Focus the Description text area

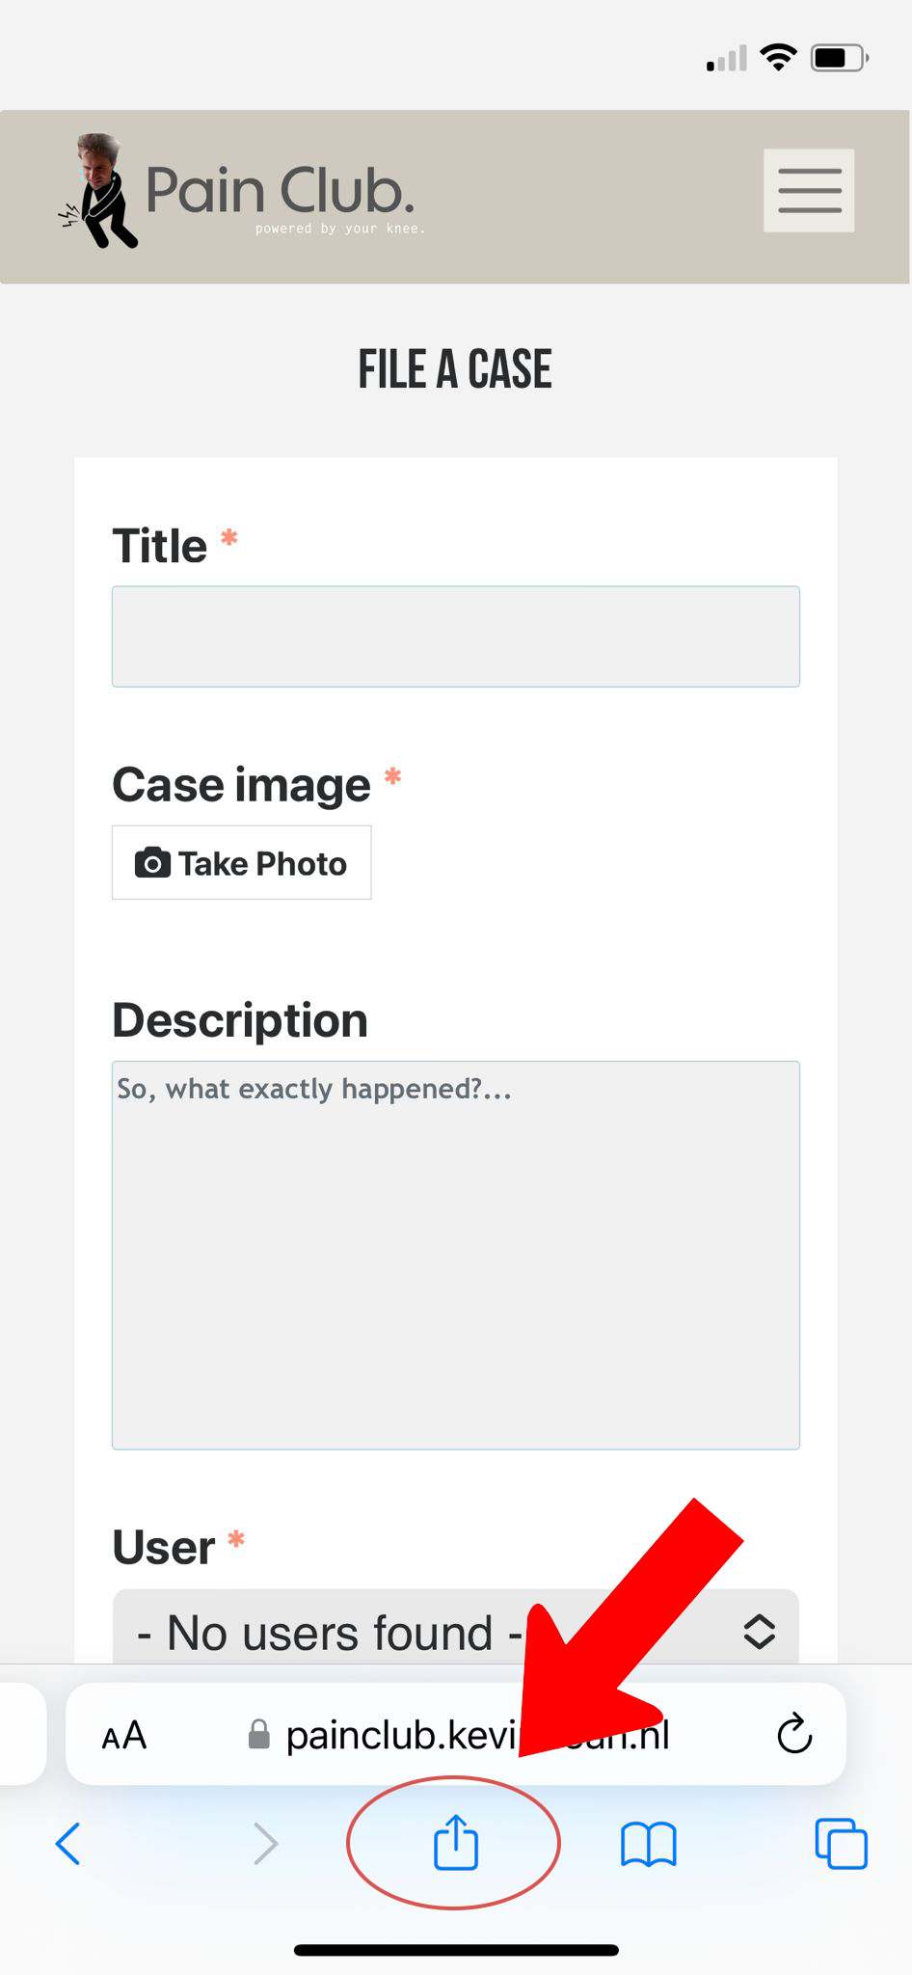click(x=455, y=1254)
